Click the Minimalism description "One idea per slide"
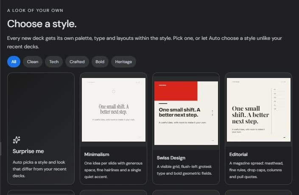 click(113, 170)
